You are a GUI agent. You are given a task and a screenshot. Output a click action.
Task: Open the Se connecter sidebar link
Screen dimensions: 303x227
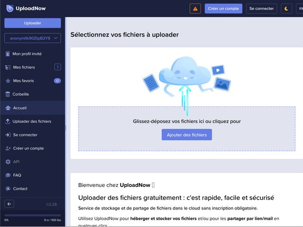click(x=25, y=135)
